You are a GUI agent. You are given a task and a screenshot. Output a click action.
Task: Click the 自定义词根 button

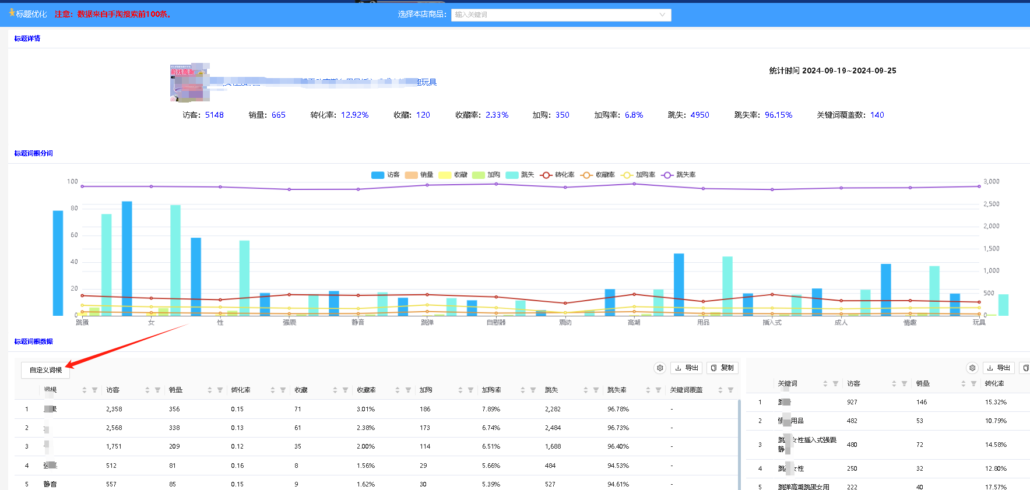[45, 370]
